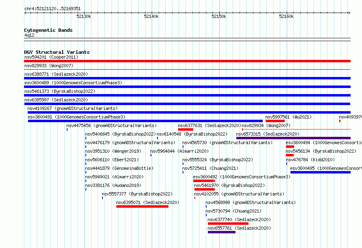This screenshot has height=248, width=362.
Task: Click nsv6140548 (ByrskaBishop2022) label
Action: point(192,134)
